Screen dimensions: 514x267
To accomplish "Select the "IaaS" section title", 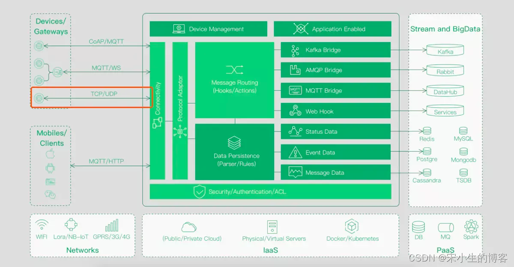I will coord(270,250).
